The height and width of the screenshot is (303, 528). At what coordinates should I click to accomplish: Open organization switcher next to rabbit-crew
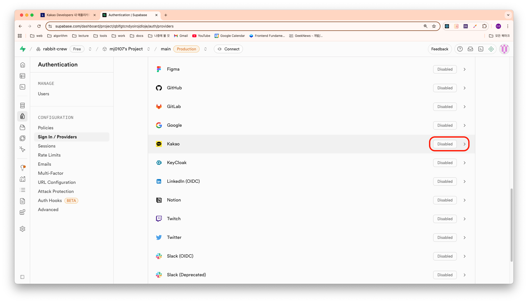coord(90,49)
